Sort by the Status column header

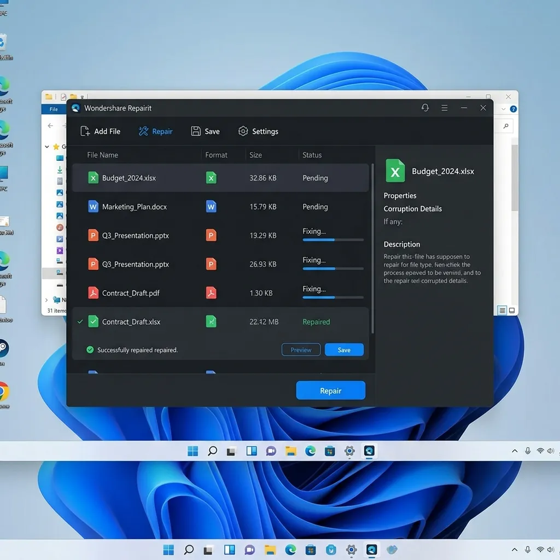tap(312, 155)
